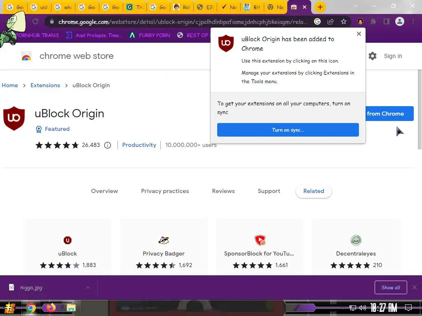The image size is (422, 316).
Task: Show hidden system tray icons
Action: coord(342,308)
